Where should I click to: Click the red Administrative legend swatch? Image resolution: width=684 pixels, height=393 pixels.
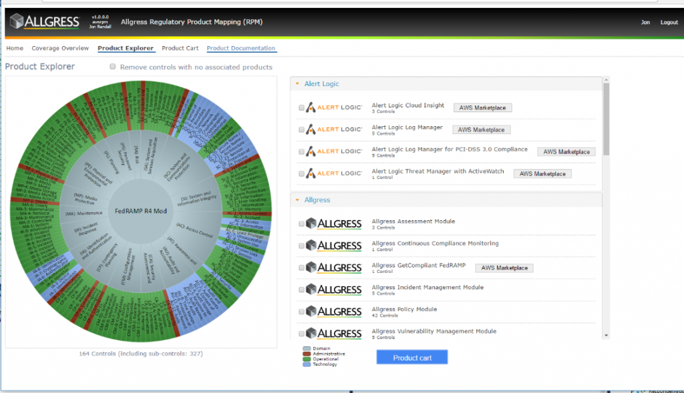[307, 354]
